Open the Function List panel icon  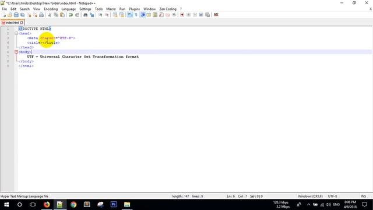pyautogui.click(x=161, y=15)
